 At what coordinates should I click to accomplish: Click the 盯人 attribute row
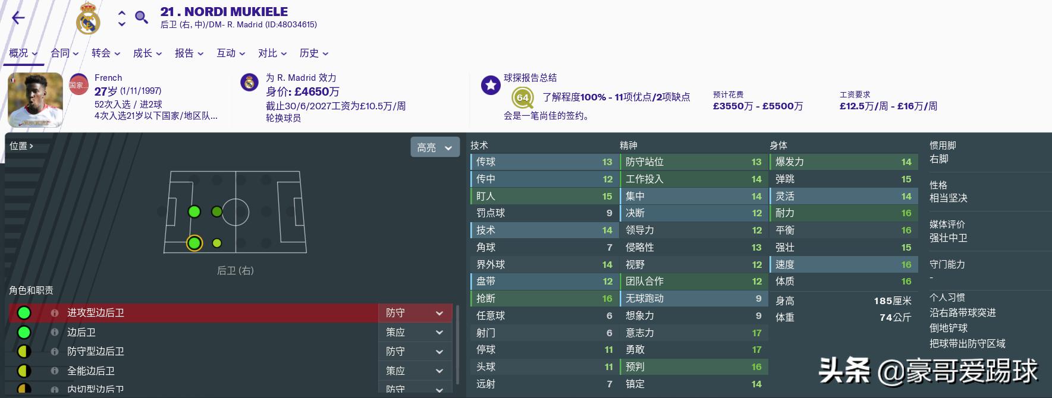(x=544, y=196)
